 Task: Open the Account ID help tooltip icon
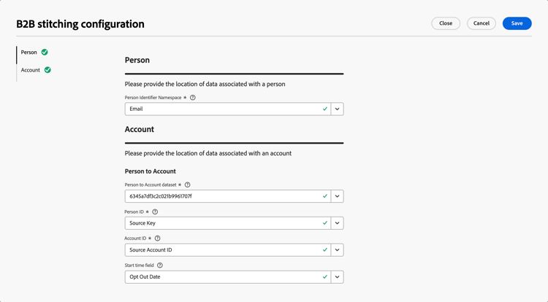click(158, 239)
